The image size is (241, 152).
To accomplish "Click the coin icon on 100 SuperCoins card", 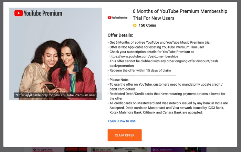I will pos(34,150).
